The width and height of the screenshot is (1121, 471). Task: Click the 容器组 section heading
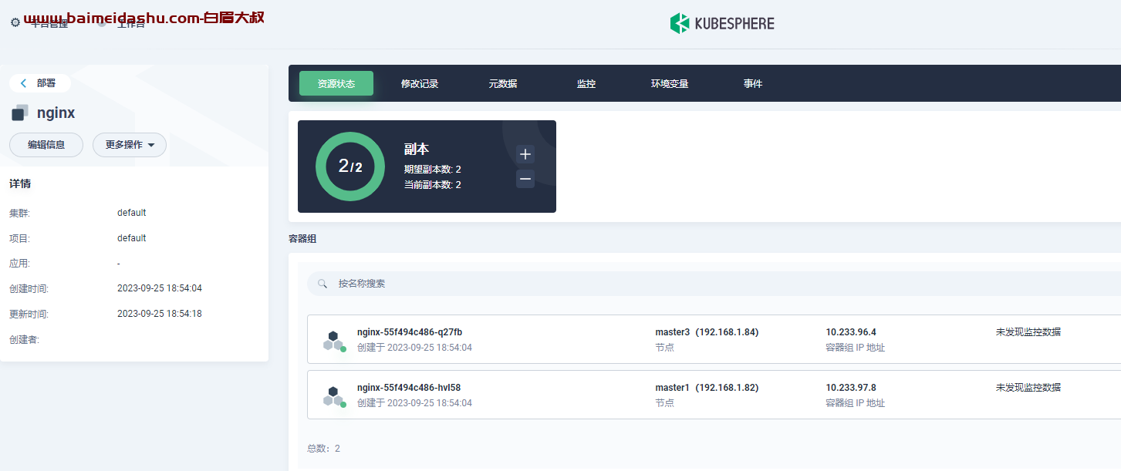click(302, 239)
